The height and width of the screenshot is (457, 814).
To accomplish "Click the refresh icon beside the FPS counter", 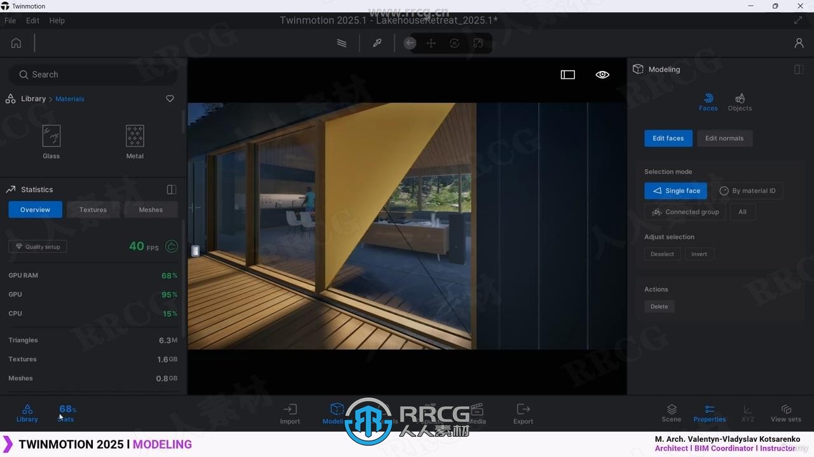I will [x=172, y=246].
